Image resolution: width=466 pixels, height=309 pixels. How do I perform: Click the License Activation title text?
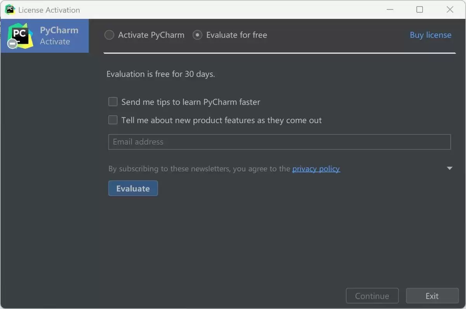pyautogui.click(x=49, y=10)
